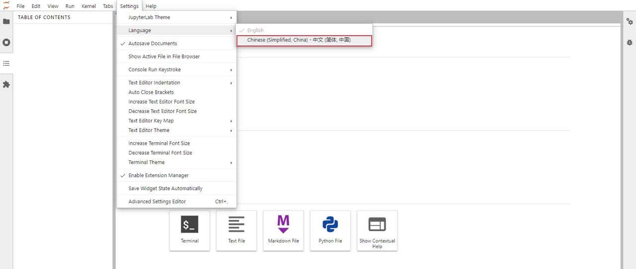The width and height of the screenshot is (636, 269).
Task: Open the File Browser sidebar folder icon
Action: pos(6,22)
